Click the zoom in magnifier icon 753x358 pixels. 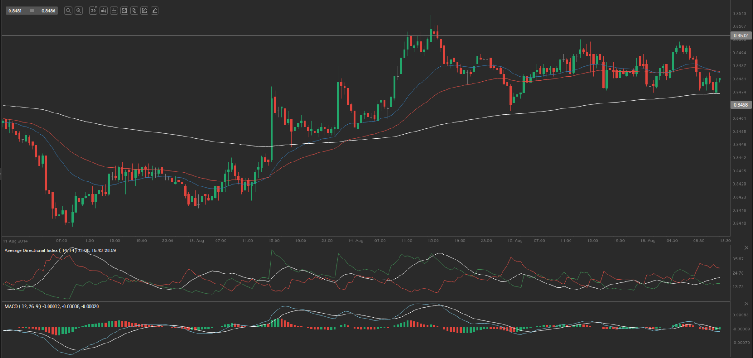pos(79,10)
